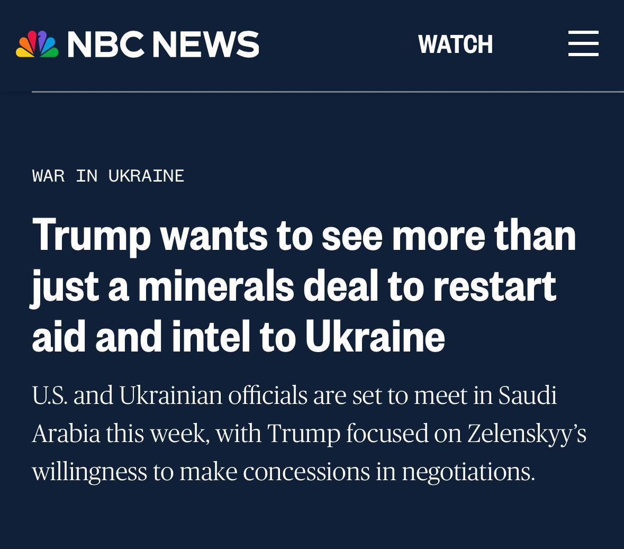Image resolution: width=624 pixels, height=549 pixels.
Task: Click the article summary about Saudi Arabia meeting
Action: click(x=309, y=433)
